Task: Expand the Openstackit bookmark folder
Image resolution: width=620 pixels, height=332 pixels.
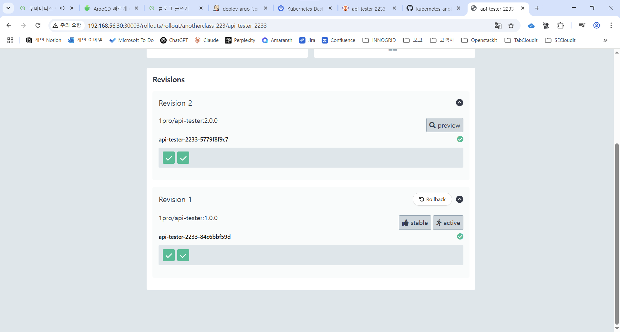Action: point(479,40)
